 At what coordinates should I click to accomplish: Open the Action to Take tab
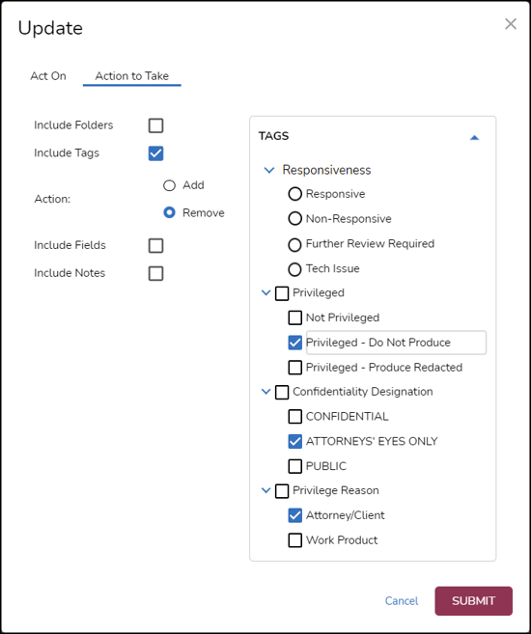pos(132,76)
